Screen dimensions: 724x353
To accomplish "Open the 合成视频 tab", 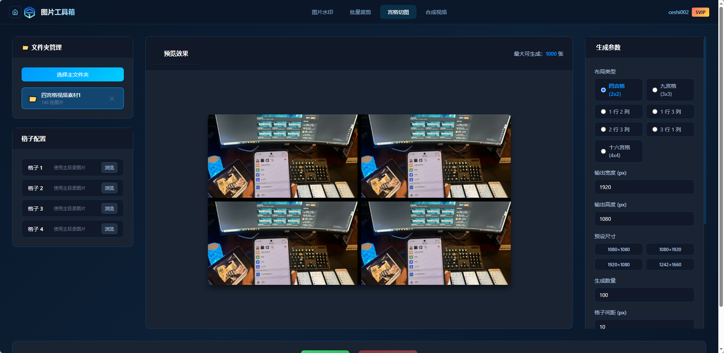I will (x=436, y=12).
